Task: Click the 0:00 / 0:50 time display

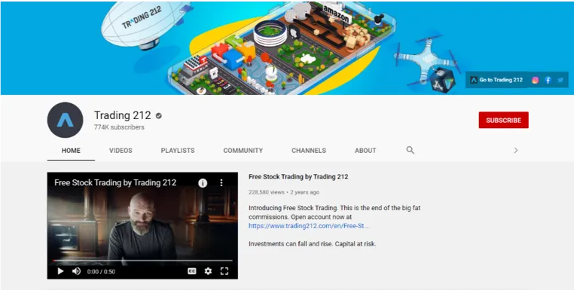Action: click(x=101, y=272)
